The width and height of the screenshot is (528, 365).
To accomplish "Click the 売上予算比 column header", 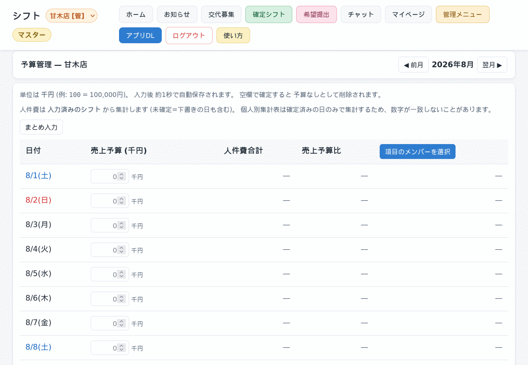I will click(321, 151).
